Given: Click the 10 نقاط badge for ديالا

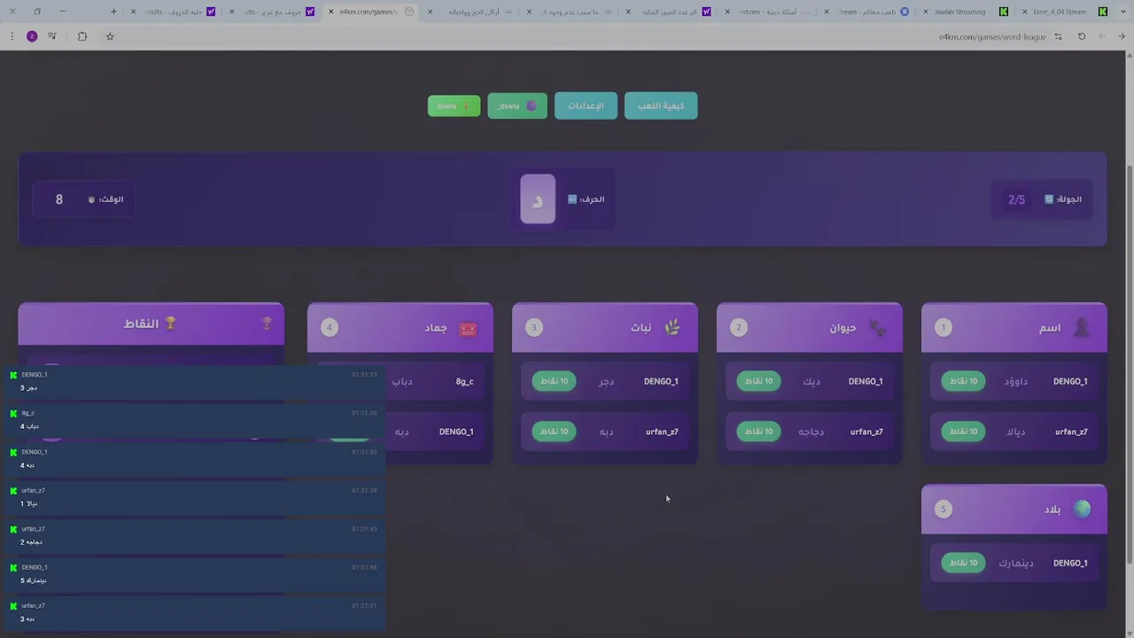Looking at the screenshot, I should (963, 432).
